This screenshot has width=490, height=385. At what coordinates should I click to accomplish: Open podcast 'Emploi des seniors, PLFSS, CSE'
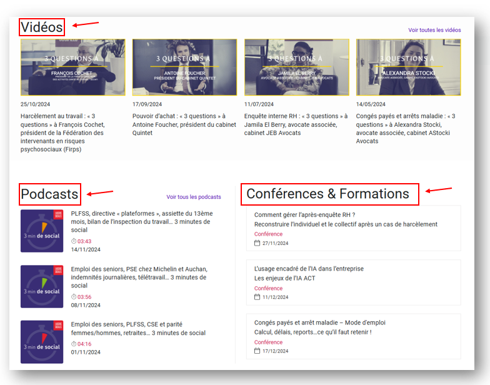[x=138, y=329]
